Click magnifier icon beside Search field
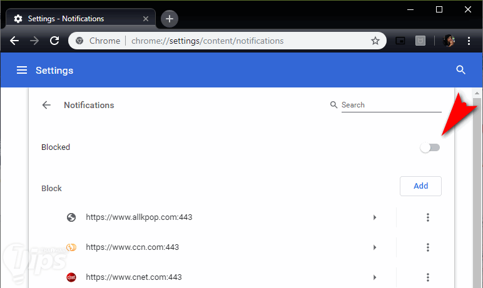Image resolution: width=483 pixels, height=288 pixels. [x=333, y=104]
